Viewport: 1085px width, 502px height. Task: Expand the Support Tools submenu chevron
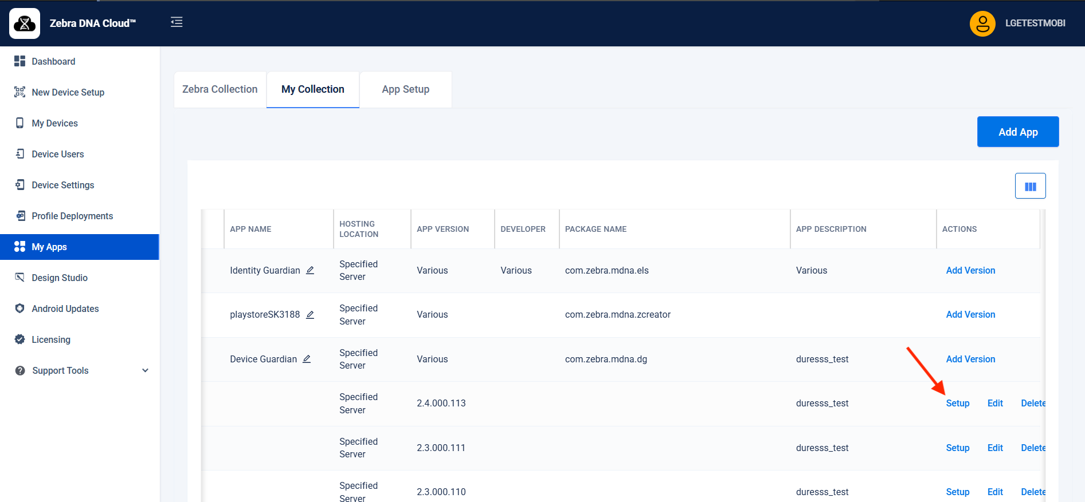(x=145, y=370)
